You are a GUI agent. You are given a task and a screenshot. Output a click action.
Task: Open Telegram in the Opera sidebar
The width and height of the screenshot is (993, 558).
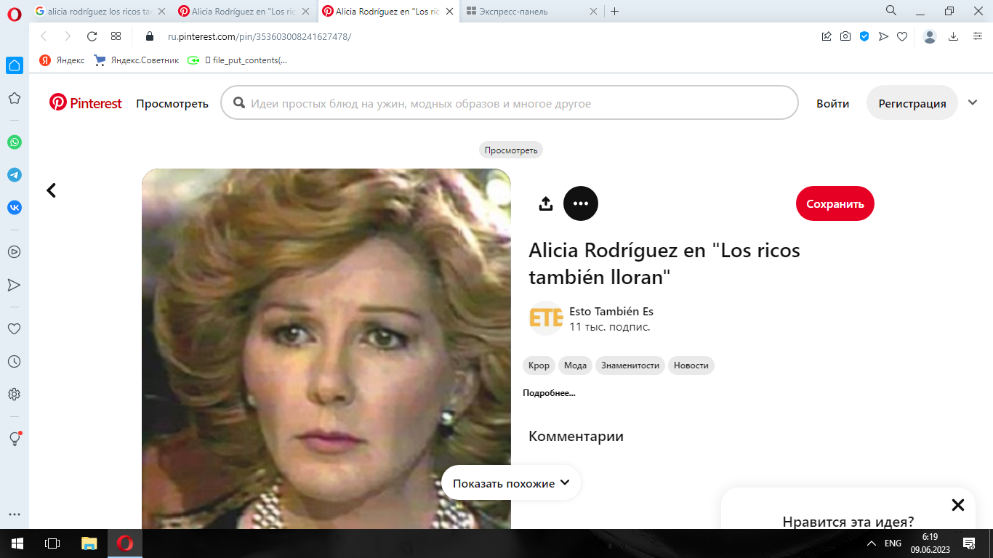[15, 175]
